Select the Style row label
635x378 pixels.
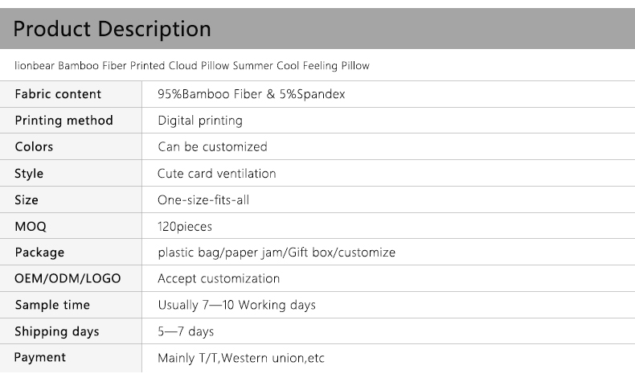(29, 174)
